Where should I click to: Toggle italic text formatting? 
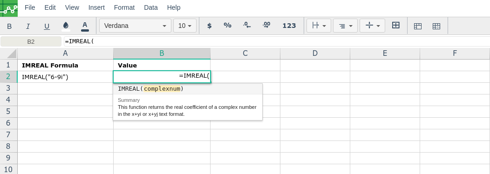28,26
